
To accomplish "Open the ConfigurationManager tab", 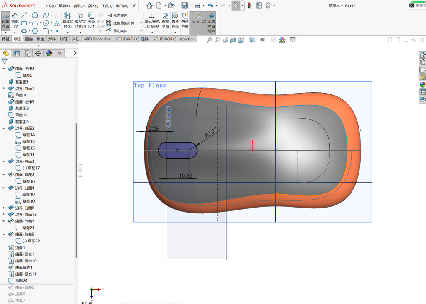I will point(27,53).
